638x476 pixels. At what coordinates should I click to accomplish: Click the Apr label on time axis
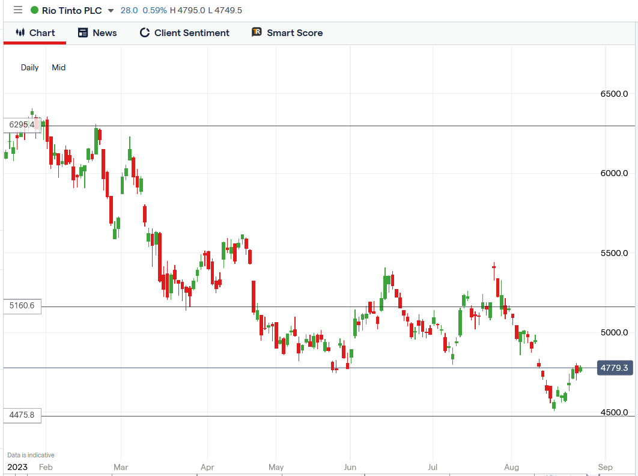coord(207,467)
